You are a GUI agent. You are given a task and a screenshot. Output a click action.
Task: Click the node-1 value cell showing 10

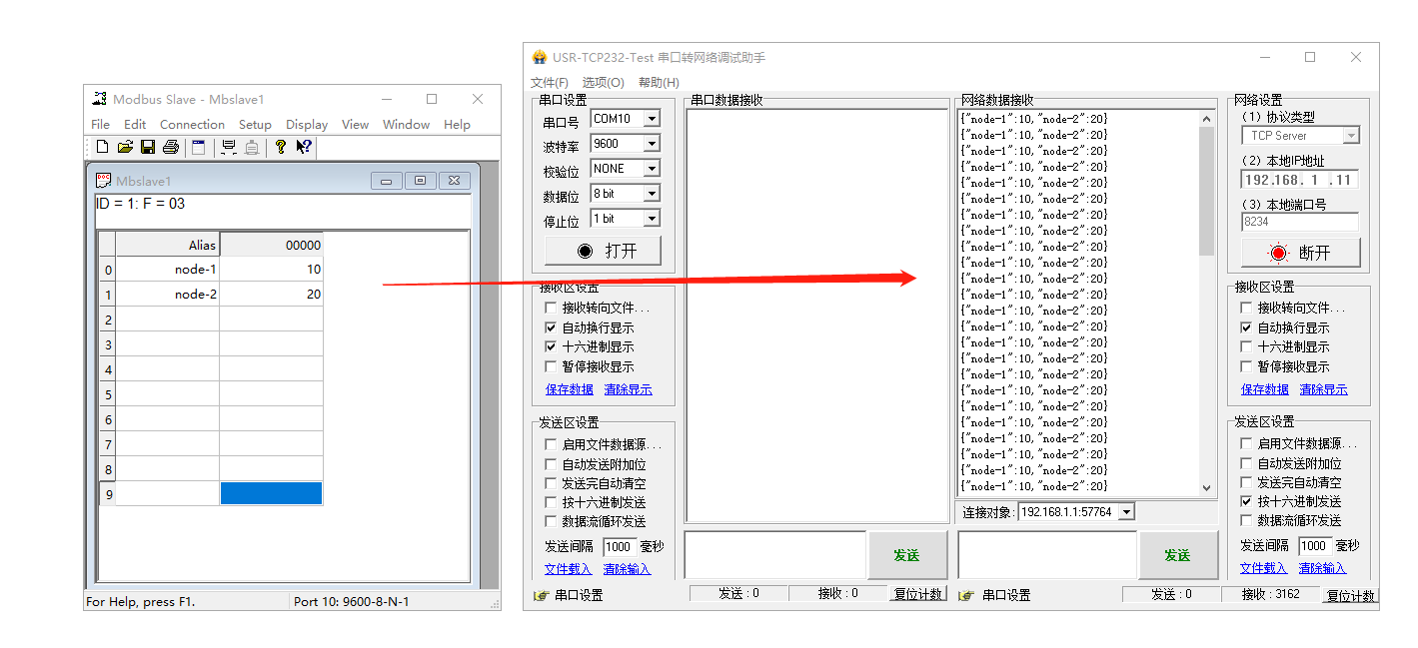coord(271,270)
